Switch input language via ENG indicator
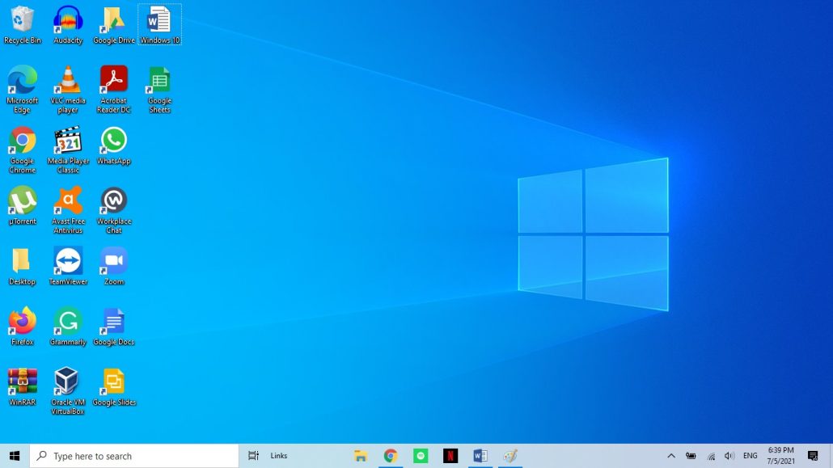Image resolution: width=833 pixels, height=468 pixels. coord(750,455)
